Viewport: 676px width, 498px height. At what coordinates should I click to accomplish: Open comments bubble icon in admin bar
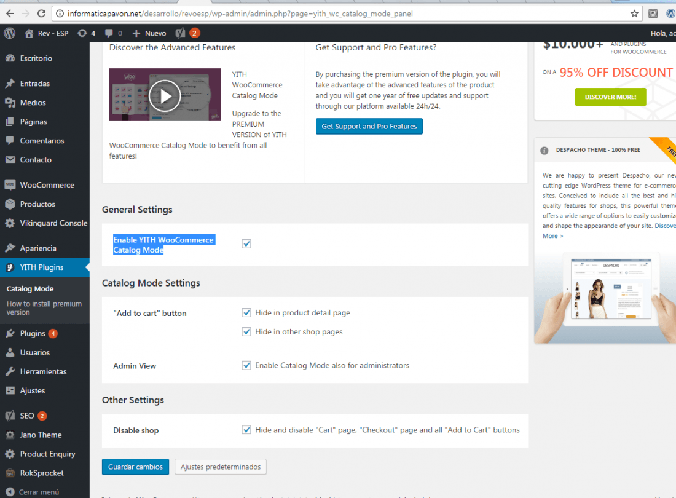(109, 33)
